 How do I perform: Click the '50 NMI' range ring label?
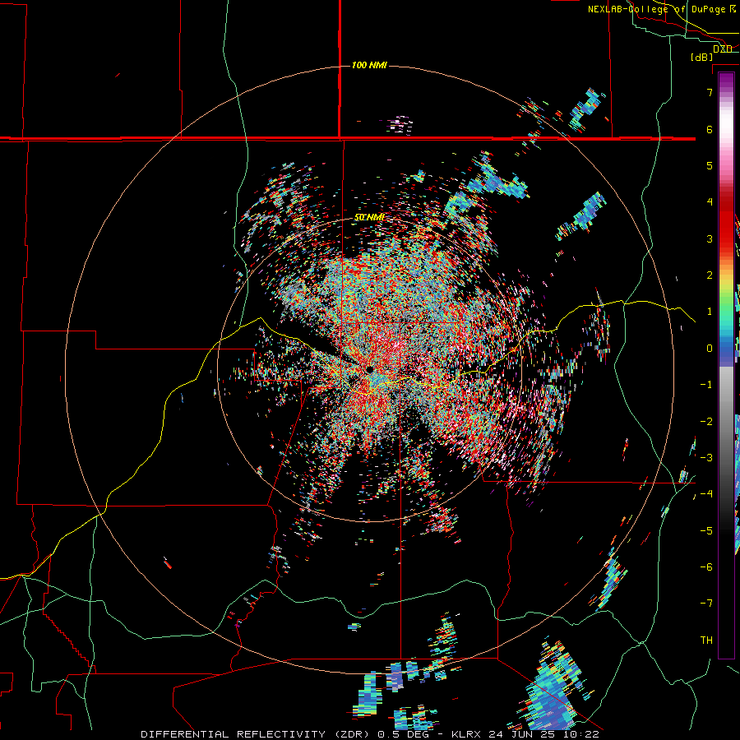point(369,218)
